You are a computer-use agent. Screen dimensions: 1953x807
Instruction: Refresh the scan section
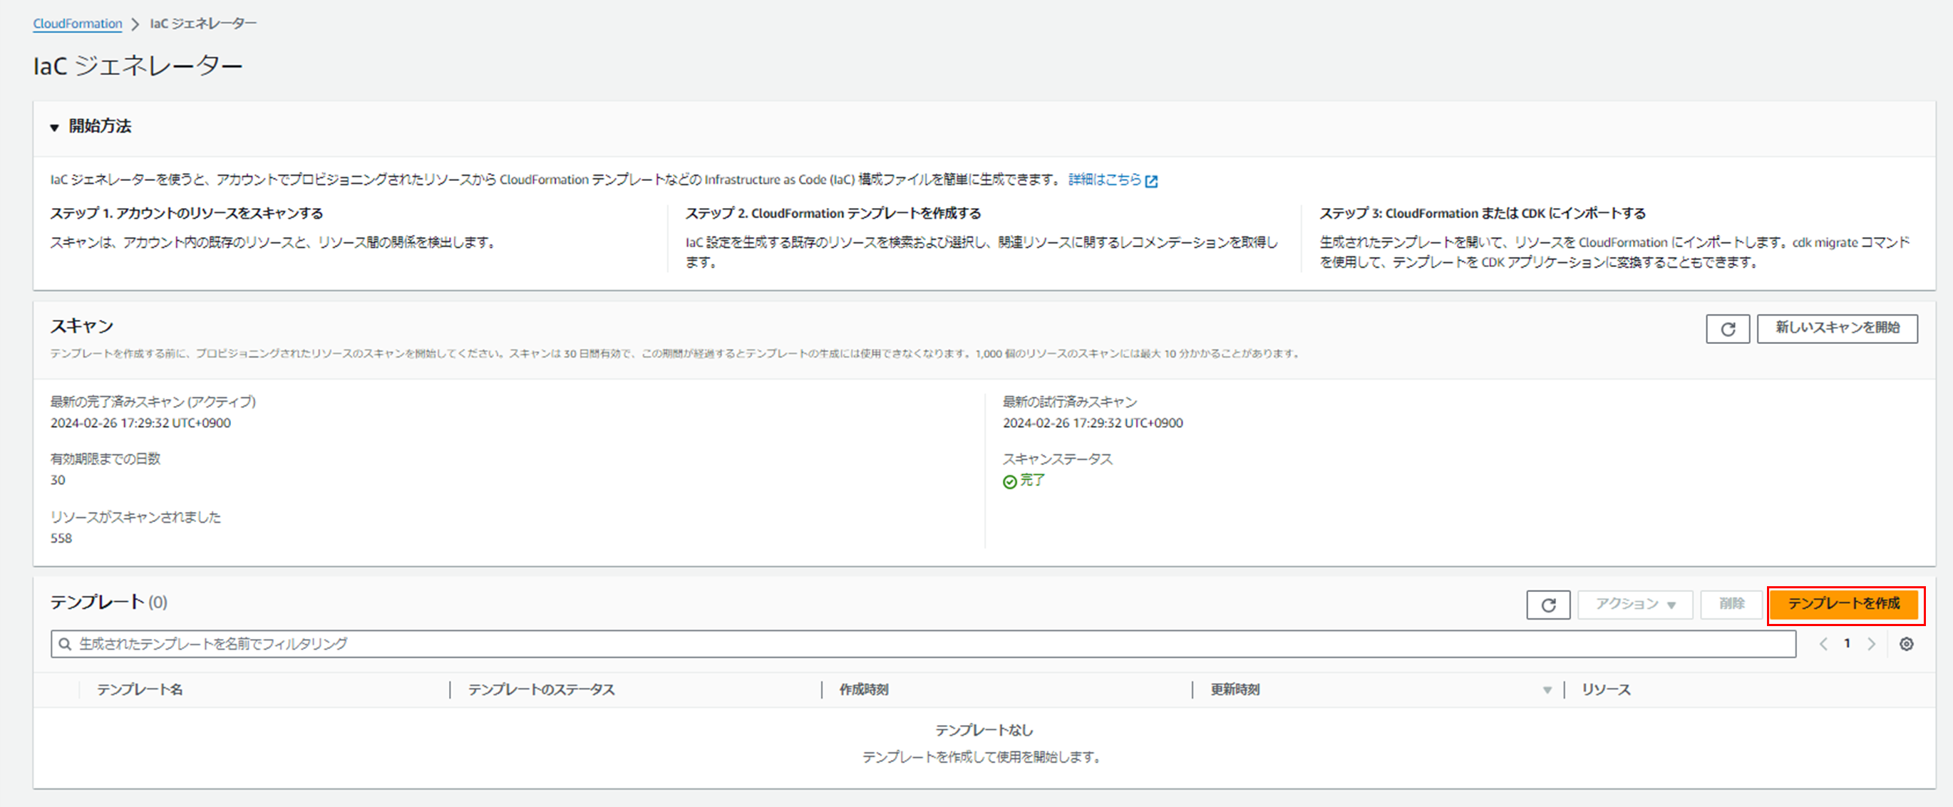coord(1727,329)
